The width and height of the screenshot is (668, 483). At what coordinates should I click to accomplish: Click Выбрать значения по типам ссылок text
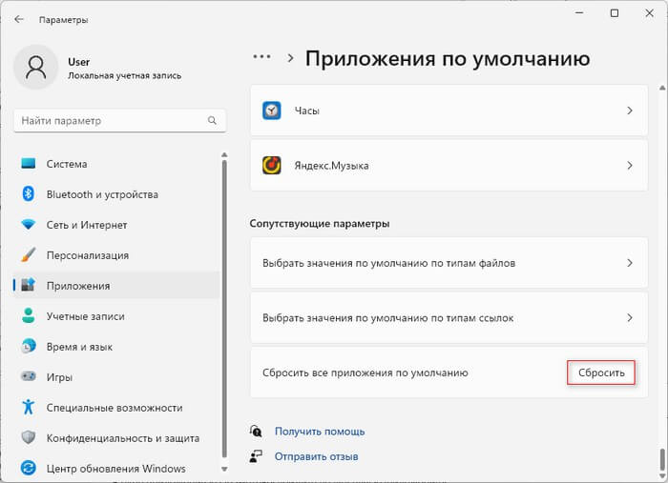(387, 317)
